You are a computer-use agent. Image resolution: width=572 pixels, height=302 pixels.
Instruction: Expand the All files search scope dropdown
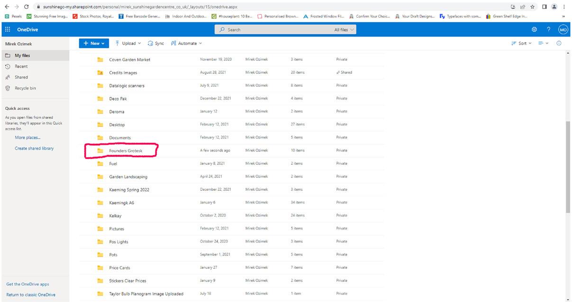point(345,29)
